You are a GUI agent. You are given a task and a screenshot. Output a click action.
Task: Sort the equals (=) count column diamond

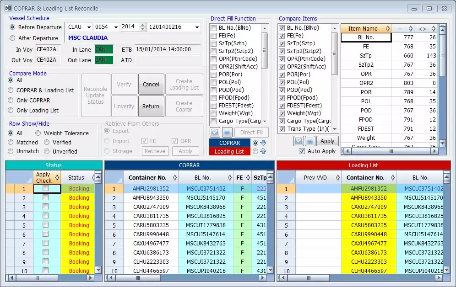[x=410, y=28]
